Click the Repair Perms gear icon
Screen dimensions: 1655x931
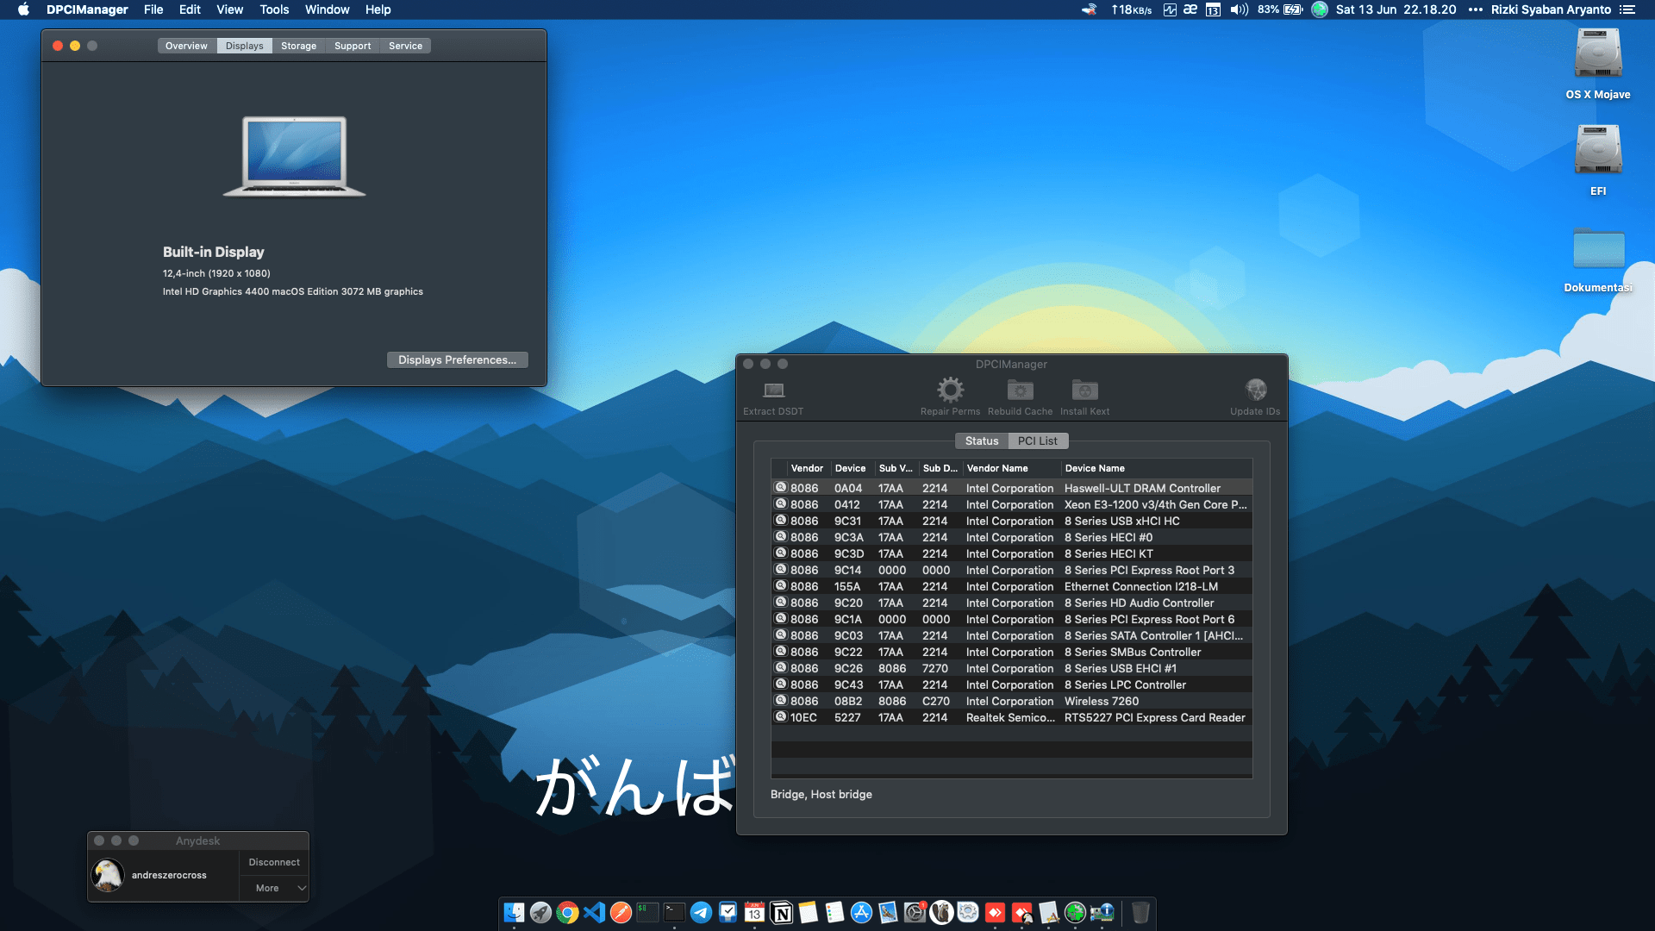coord(950,390)
